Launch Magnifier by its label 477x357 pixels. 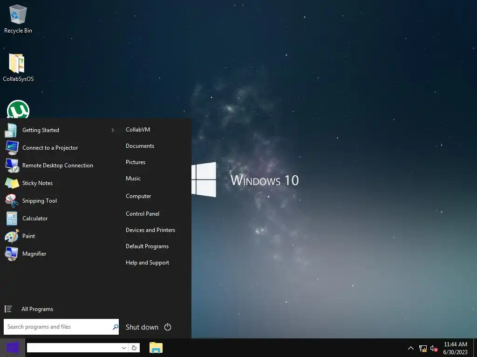point(34,254)
